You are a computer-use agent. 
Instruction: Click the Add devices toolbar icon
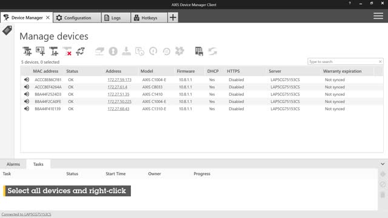27,51
